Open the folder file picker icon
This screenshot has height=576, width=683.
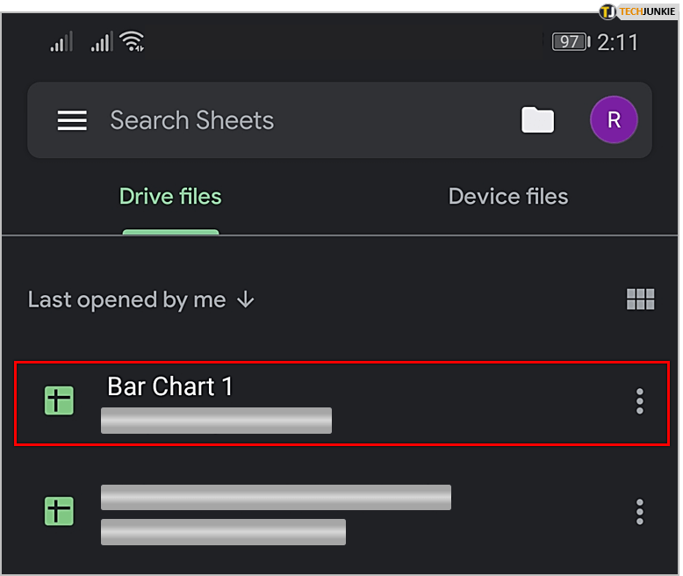[x=537, y=120]
